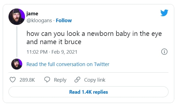The image size is (177, 106).
Task: Open the 11:02 PM Feb 9, 2021 timestamp
Action: click(52, 52)
